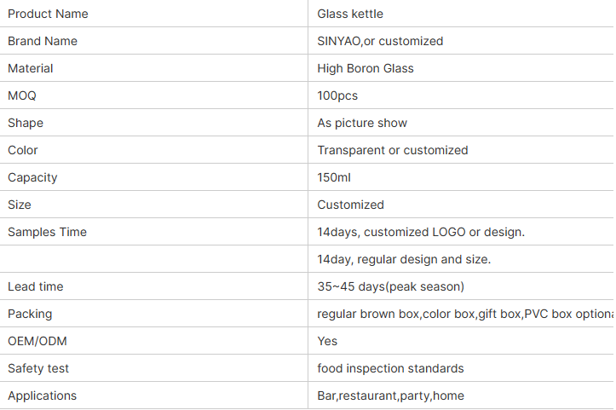Click the Transparent or customized color value
Image resolution: width=616 pixels, height=410 pixels.
pos(393,150)
